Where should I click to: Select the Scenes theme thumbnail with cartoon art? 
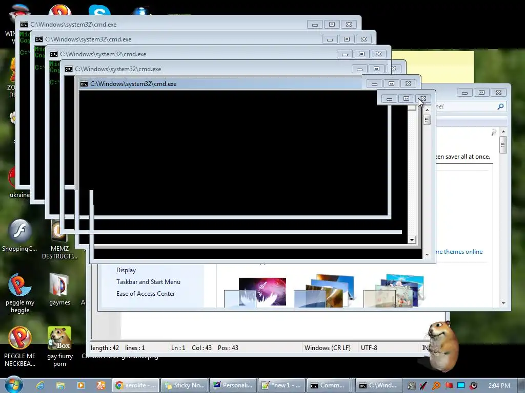(x=394, y=291)
